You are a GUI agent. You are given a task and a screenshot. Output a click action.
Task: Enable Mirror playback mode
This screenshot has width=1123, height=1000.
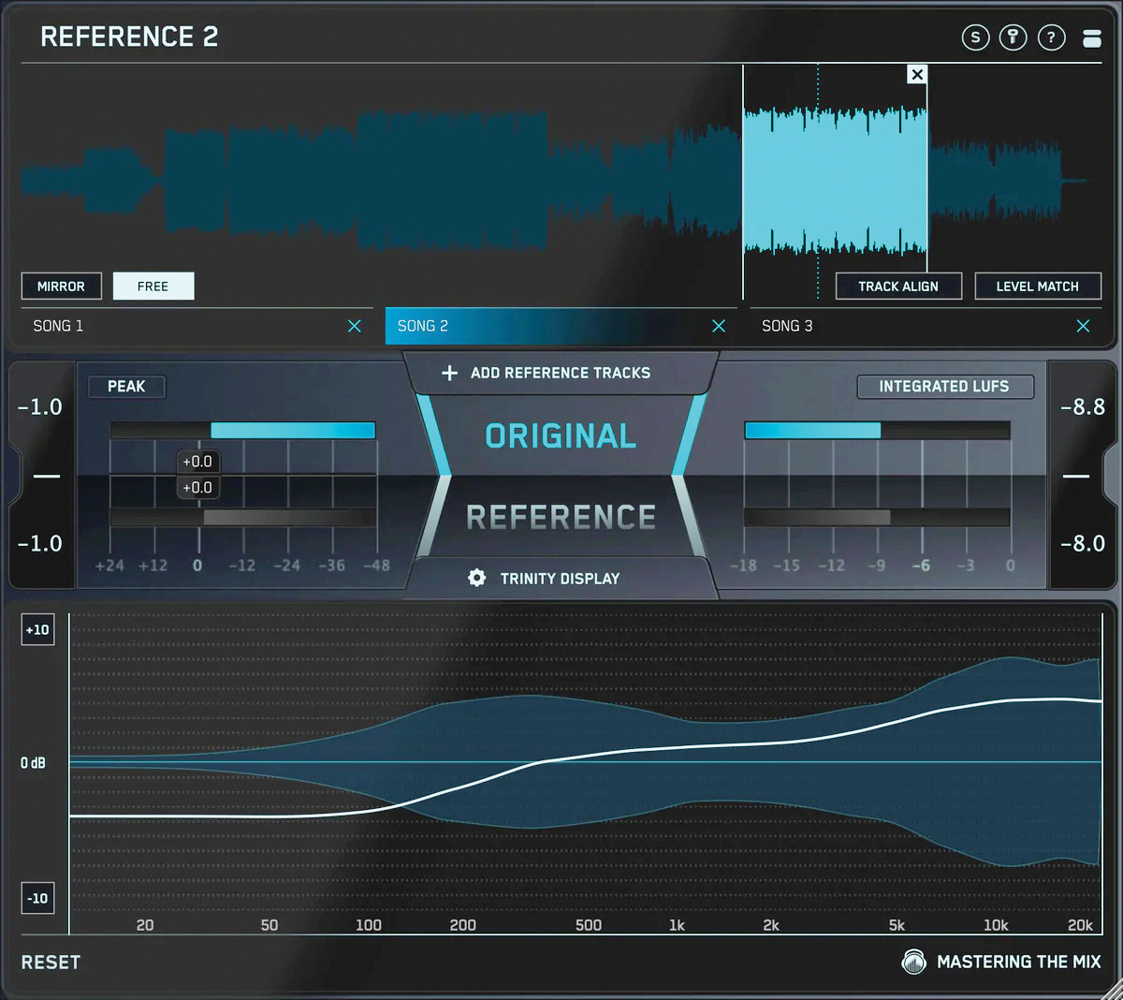(x=61, y=287)
